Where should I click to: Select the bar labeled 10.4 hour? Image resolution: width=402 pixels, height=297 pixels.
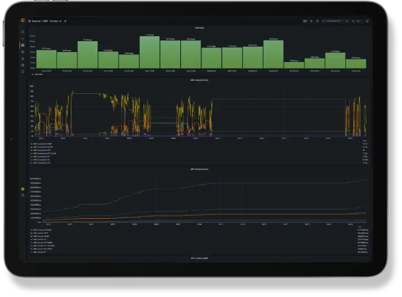273,54
